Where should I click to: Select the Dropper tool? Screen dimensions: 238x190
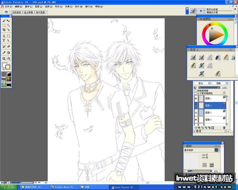tap(4, 52)
